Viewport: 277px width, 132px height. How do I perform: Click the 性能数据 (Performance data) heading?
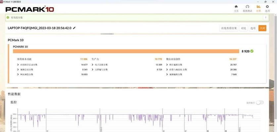[x=14, y=94]
